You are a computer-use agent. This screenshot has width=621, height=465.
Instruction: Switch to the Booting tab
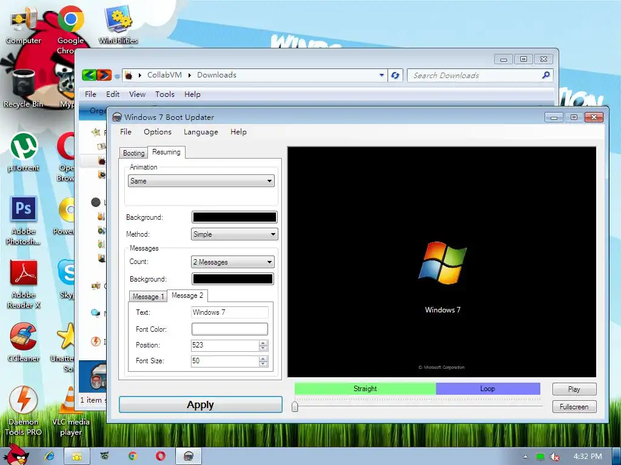pos(133,153)
